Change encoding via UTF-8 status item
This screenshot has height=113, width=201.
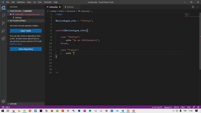176,107
